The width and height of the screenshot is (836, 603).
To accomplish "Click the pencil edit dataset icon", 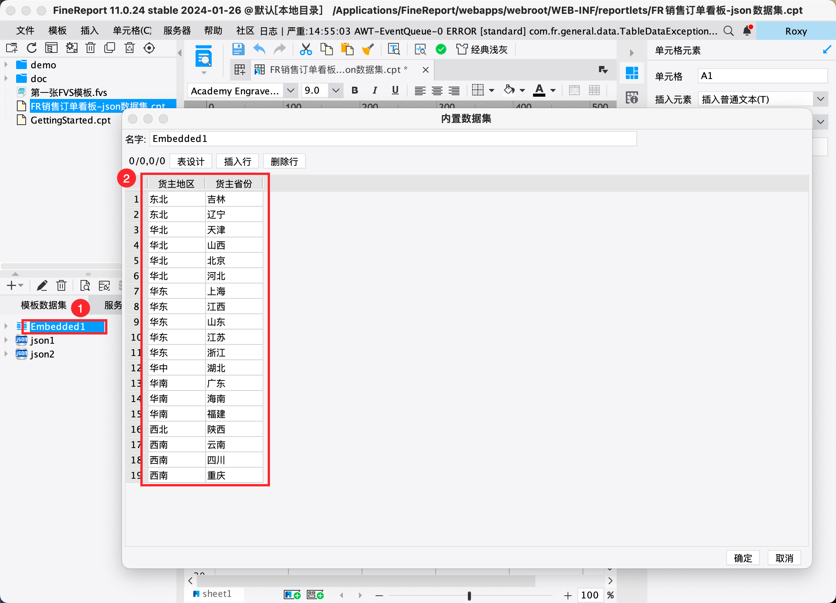I will point(42,285).
